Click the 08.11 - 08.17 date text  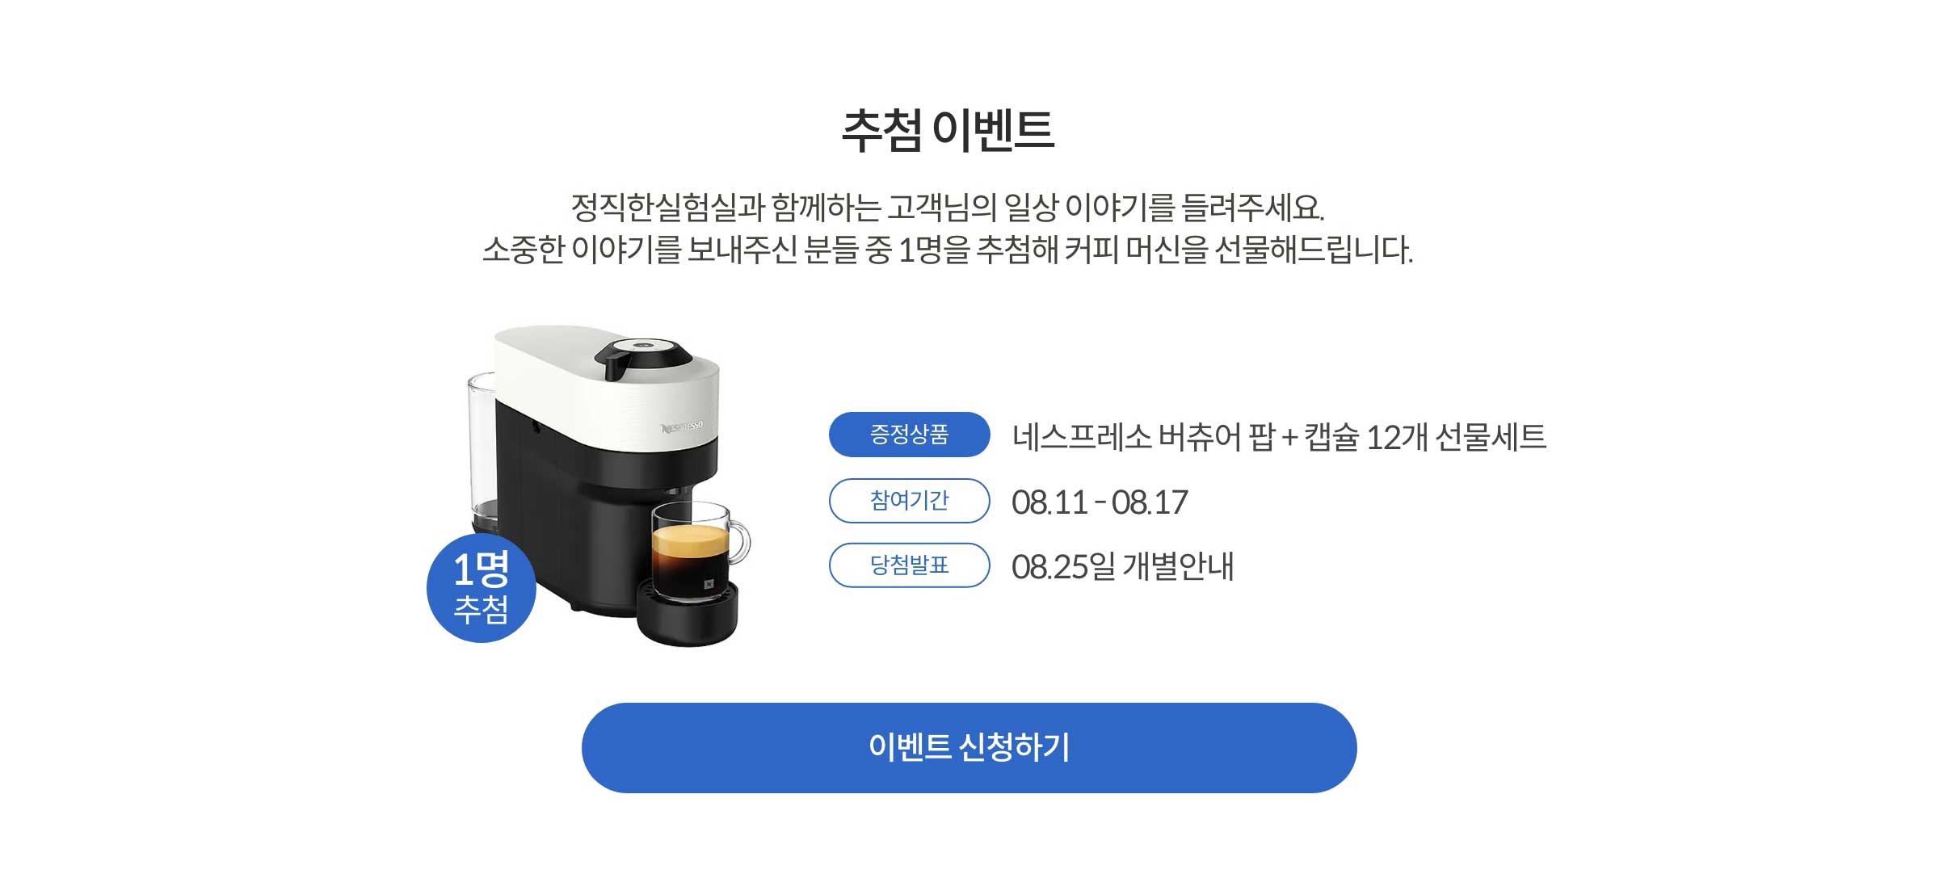1100,502
